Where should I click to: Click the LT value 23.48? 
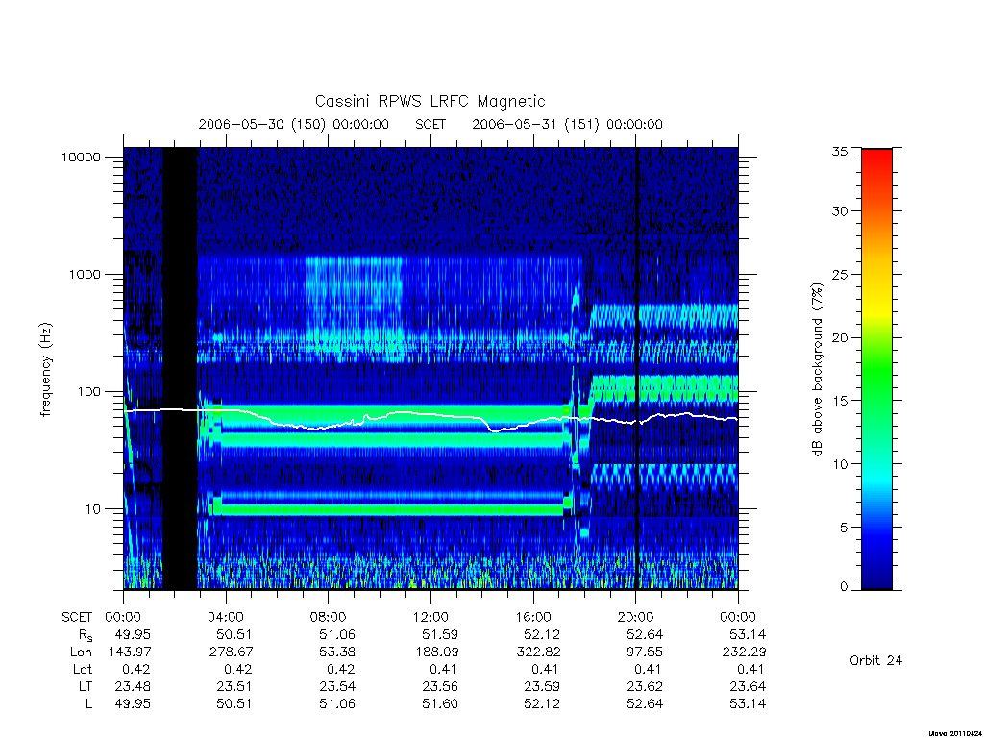pos(133,686)
